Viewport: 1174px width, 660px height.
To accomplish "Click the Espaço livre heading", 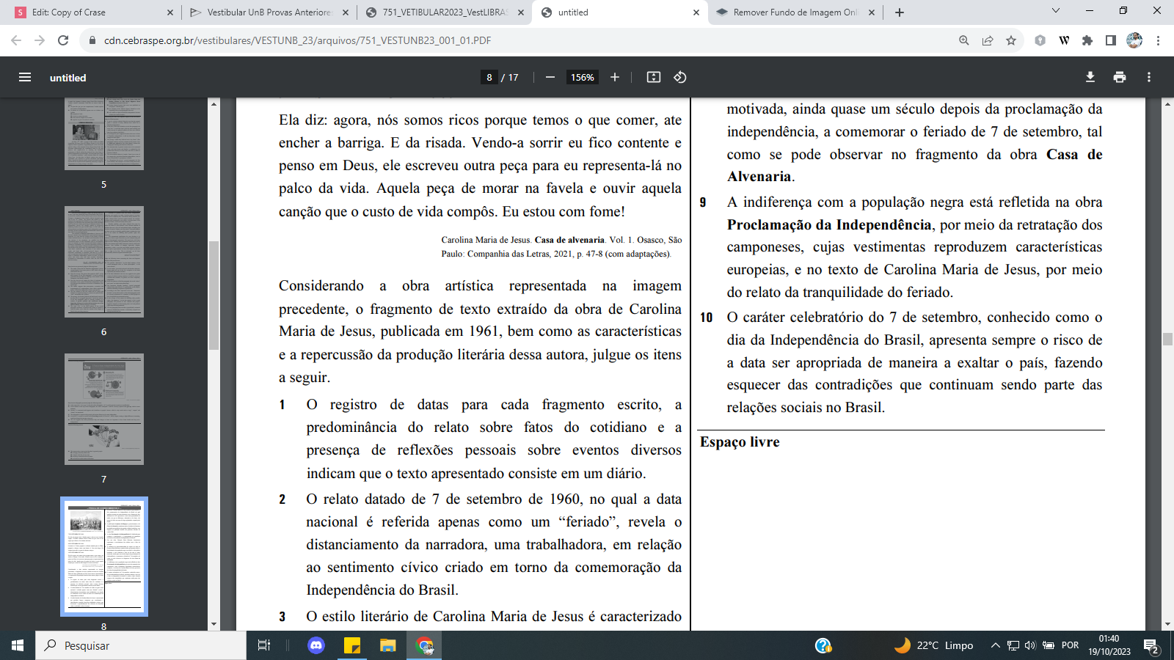I will tap(740, 442).
